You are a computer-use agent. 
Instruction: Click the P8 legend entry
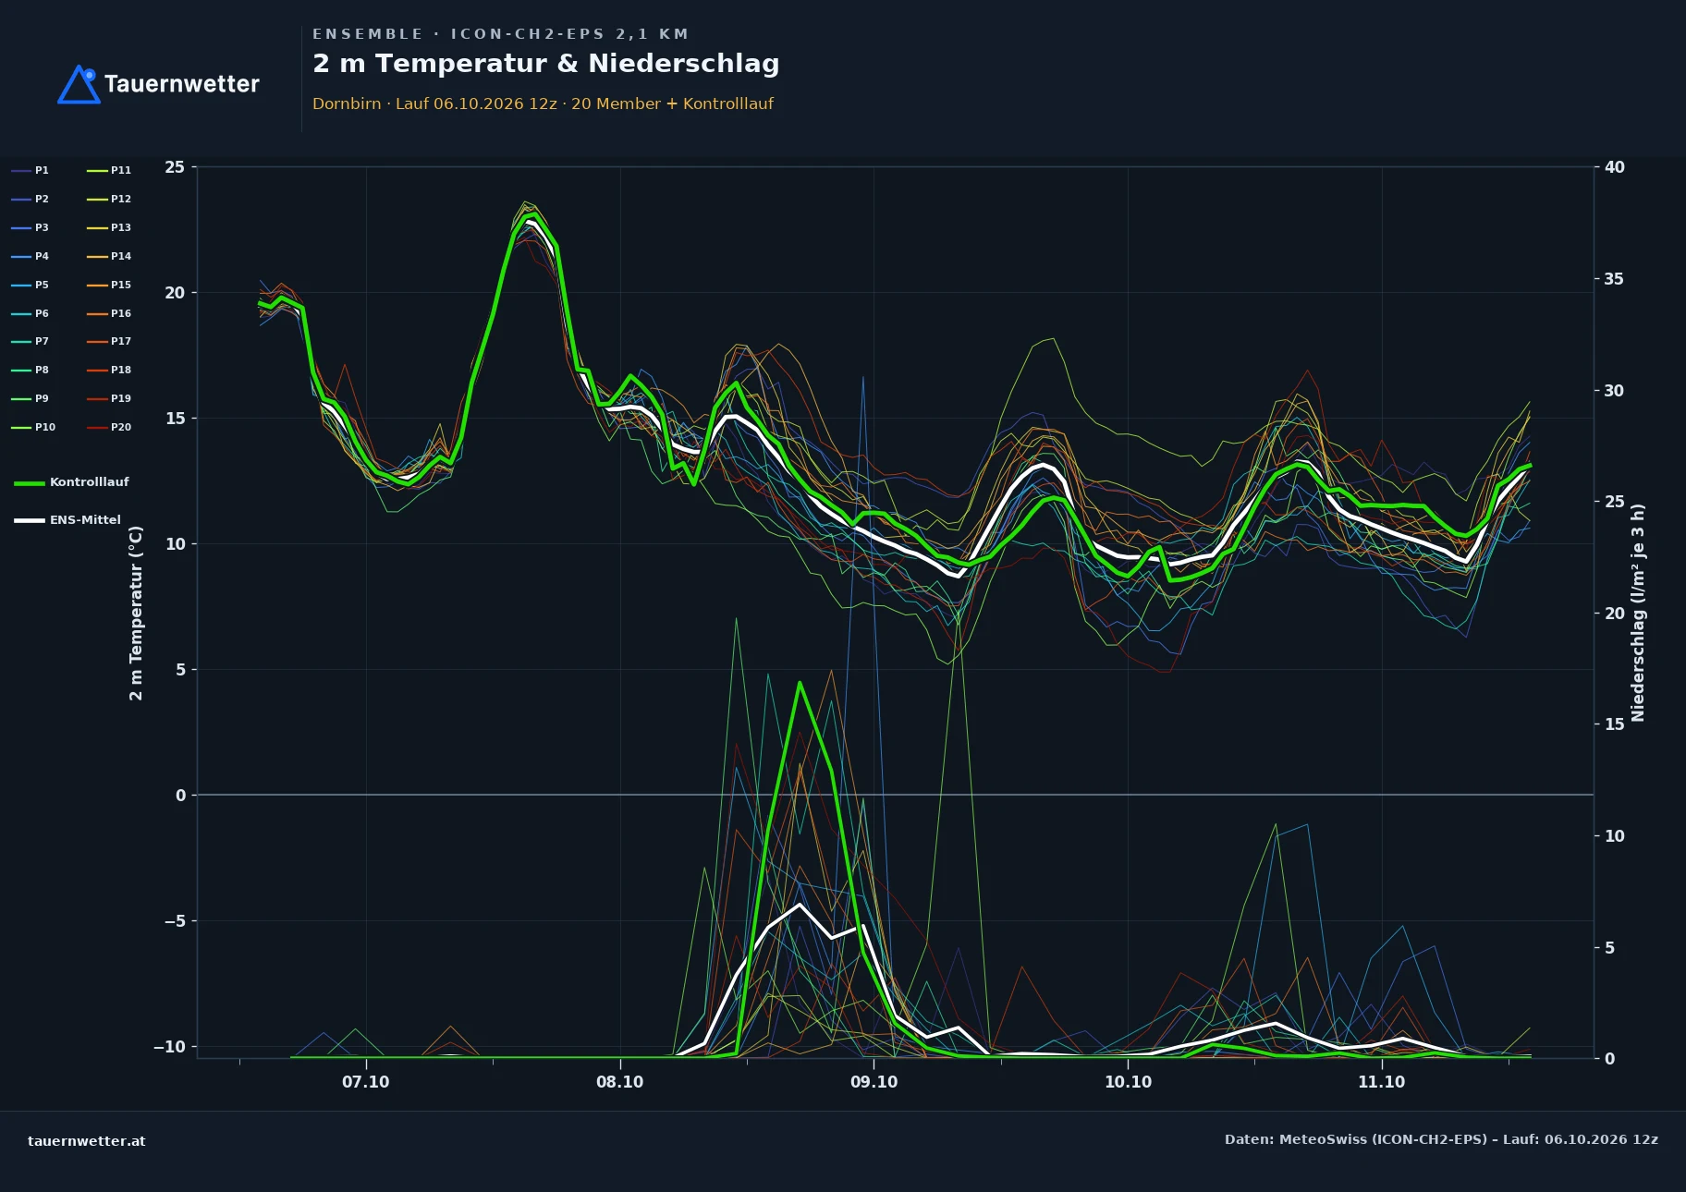(31, 370)
